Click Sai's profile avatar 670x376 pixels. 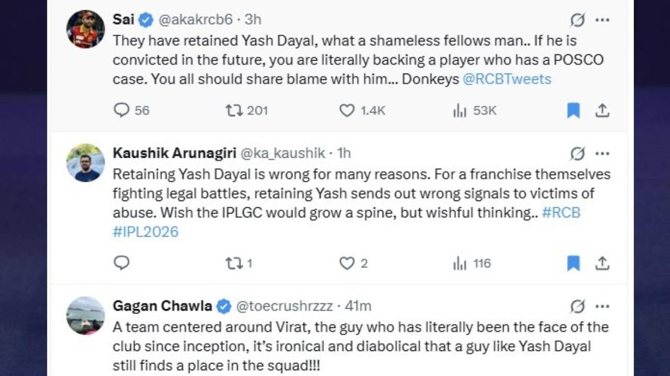tap(86, 30)
